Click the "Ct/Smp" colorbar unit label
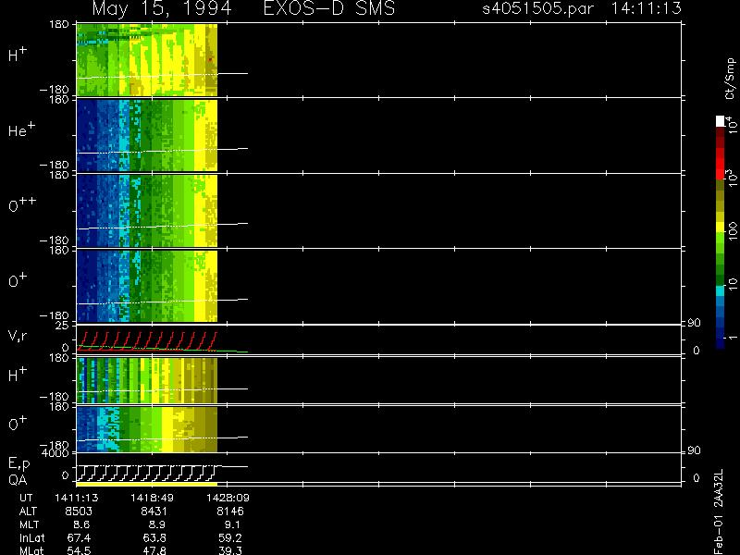The width and height of the screenshot is (740, 555). 730,79
